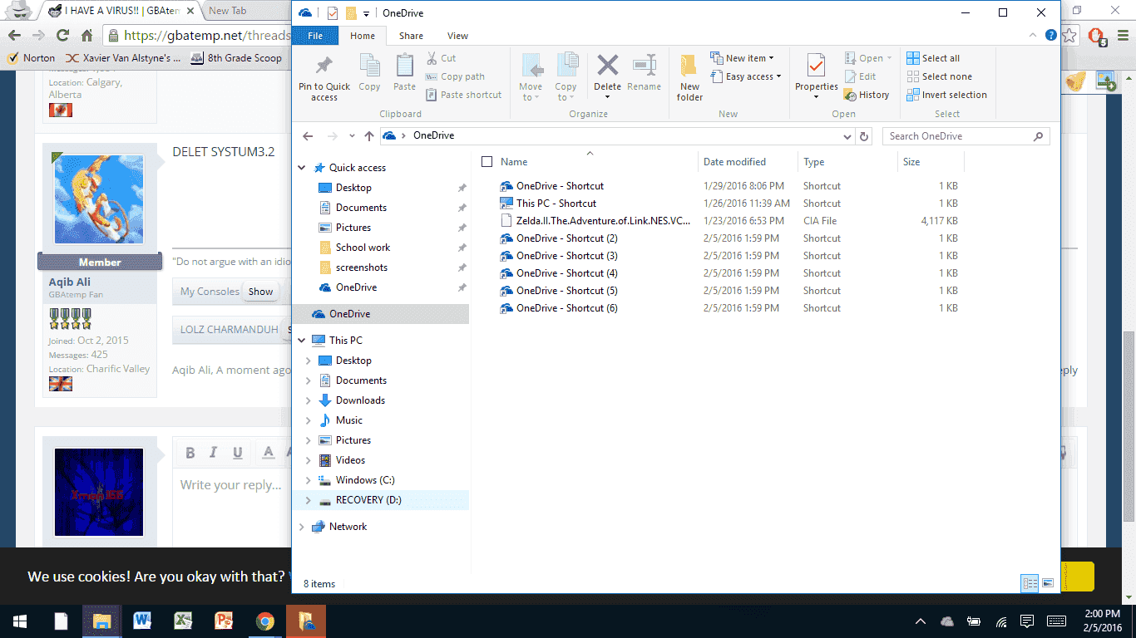This screenshot has height=638, width=1136.
Task: Go up one folder level
Action: pyautogui.click(x=369, y=136)
